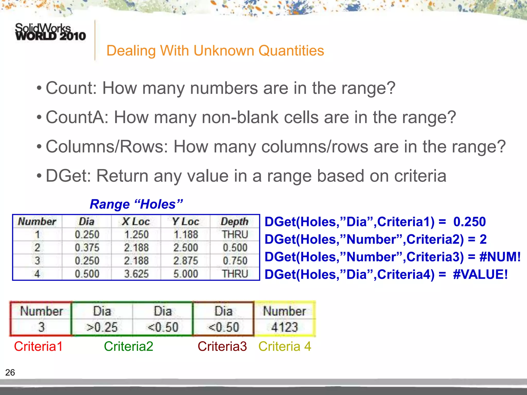
Task: Click the yellow-bordered 4123 criteria cell
Action: click(284, 327)
